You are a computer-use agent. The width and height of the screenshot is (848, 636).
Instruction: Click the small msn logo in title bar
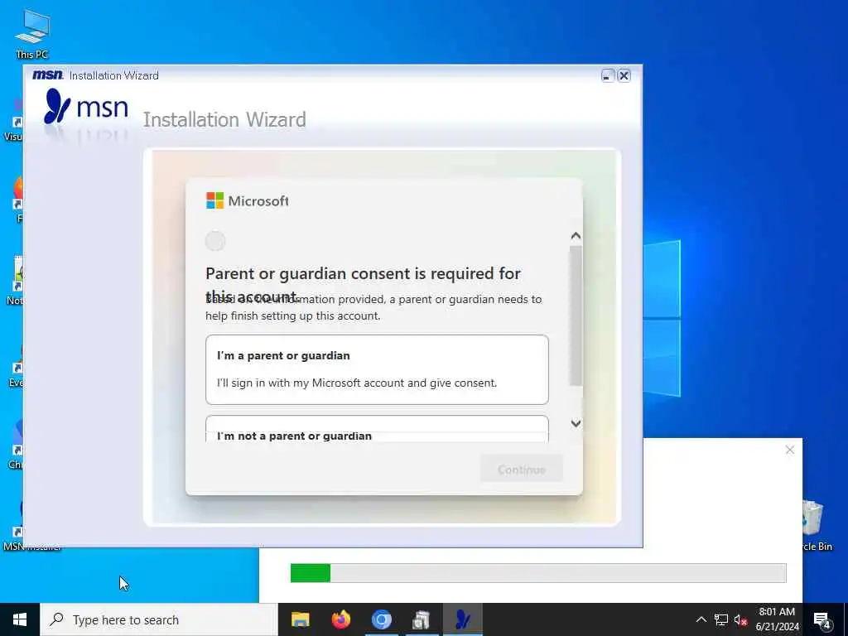(47, 75)
